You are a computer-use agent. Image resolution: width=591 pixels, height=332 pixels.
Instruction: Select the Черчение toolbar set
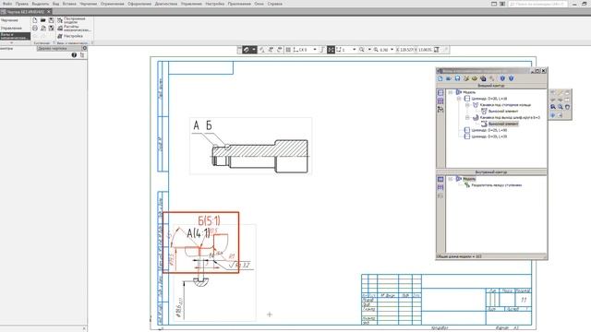pyautogui.click(x=9, y=20)
